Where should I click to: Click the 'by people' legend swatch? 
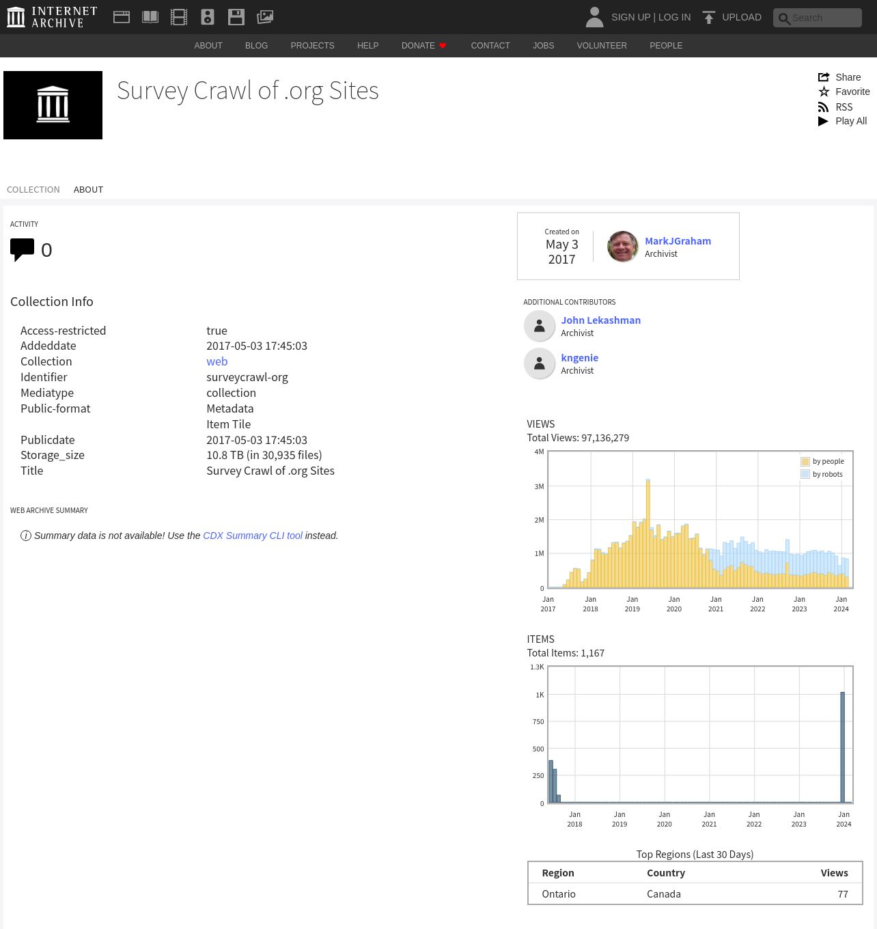click(x=805, y=462)
